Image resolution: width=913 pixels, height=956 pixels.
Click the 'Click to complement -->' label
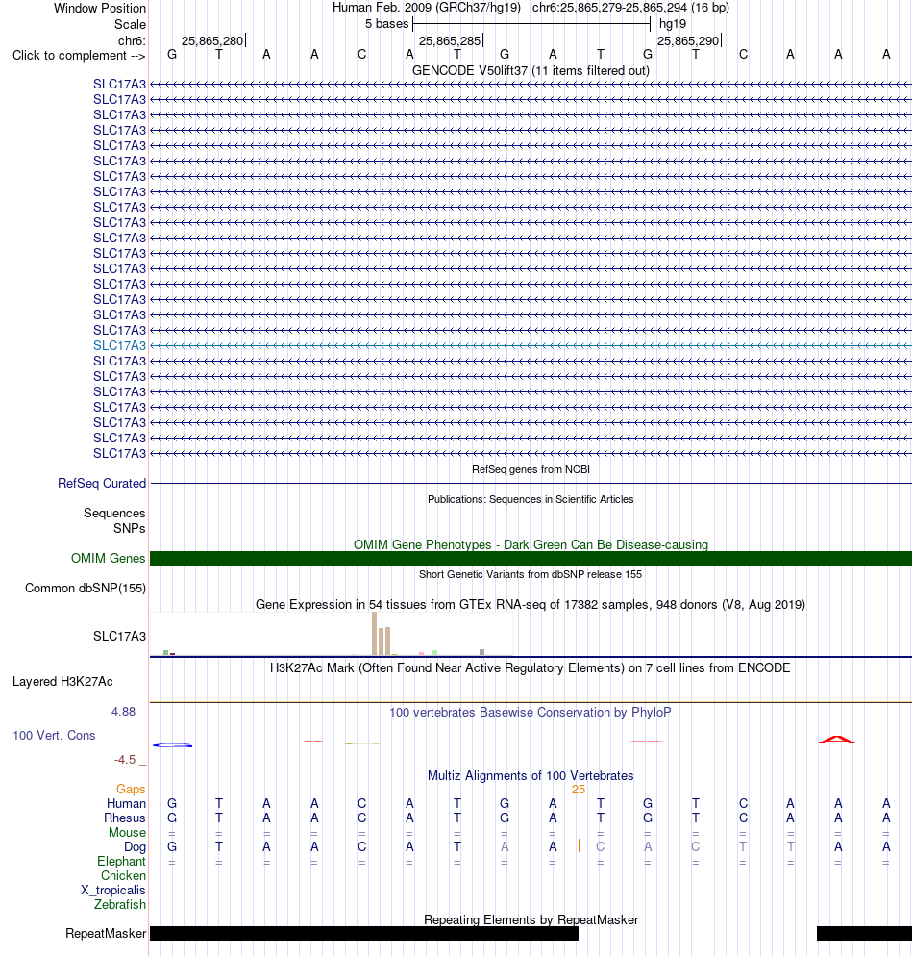[79, 56]
